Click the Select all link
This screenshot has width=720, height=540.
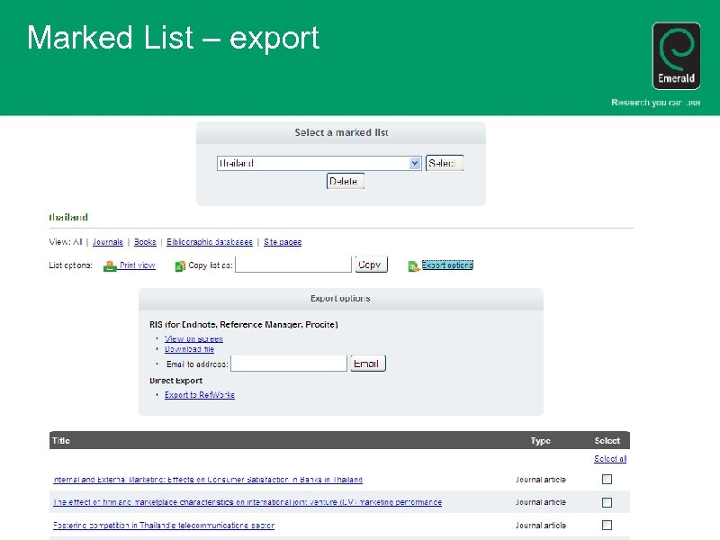tap(610, 458)
